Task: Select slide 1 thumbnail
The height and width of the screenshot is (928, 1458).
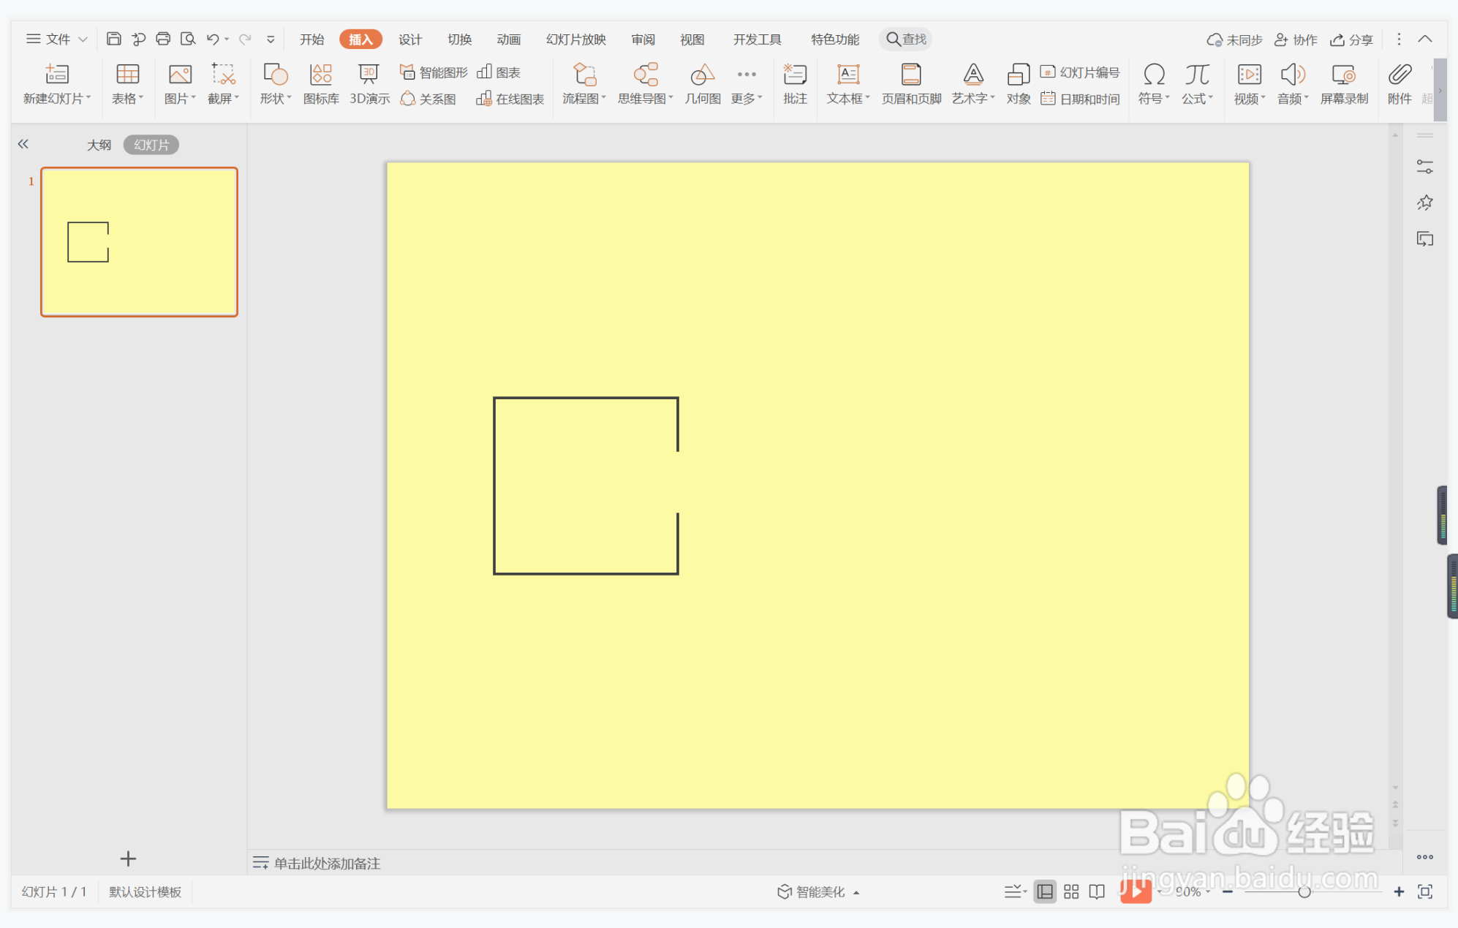Action: point(139,242)
